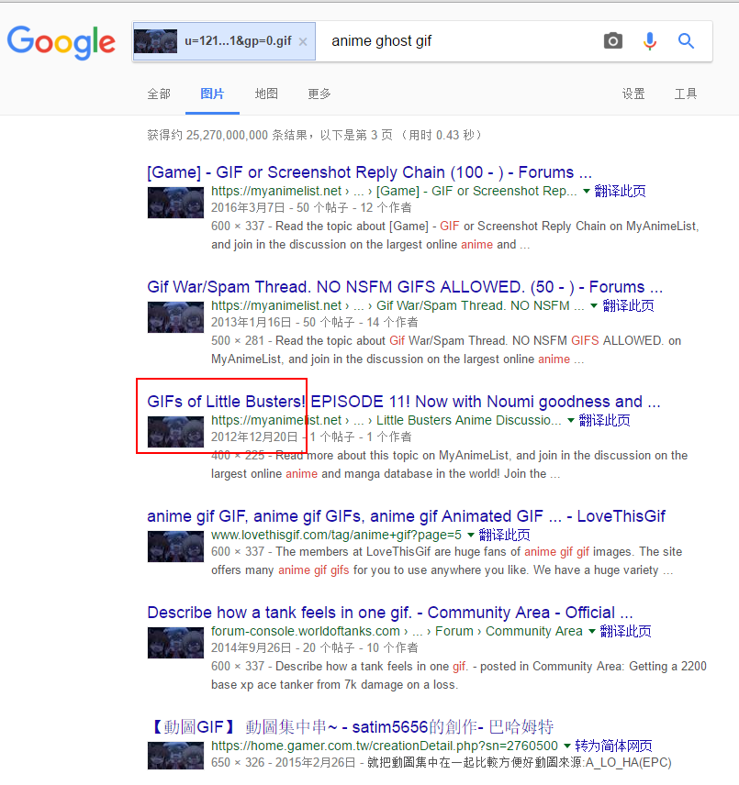Open search by image camera icon
This screenshot has width=739, height=785.
click(612, 41)
